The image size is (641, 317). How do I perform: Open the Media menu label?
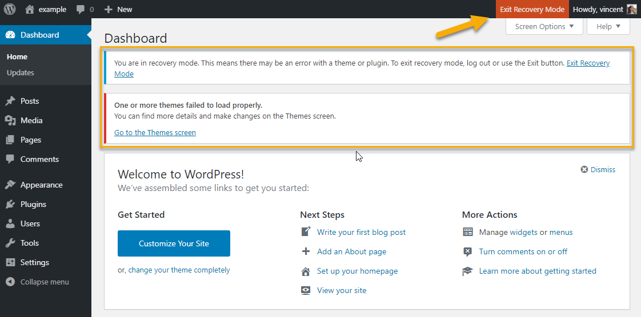[31, 120]
